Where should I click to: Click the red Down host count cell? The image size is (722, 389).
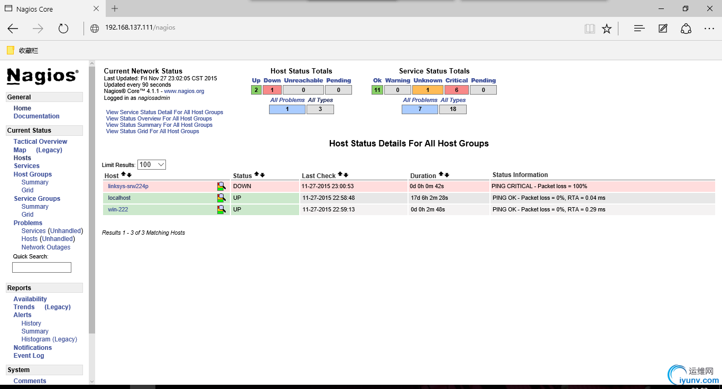coord(272,90)
